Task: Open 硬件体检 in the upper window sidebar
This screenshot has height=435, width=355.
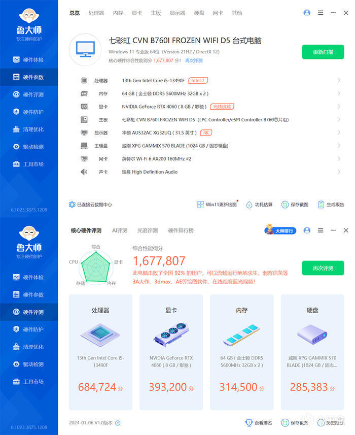Action: (x=28, y=60)
